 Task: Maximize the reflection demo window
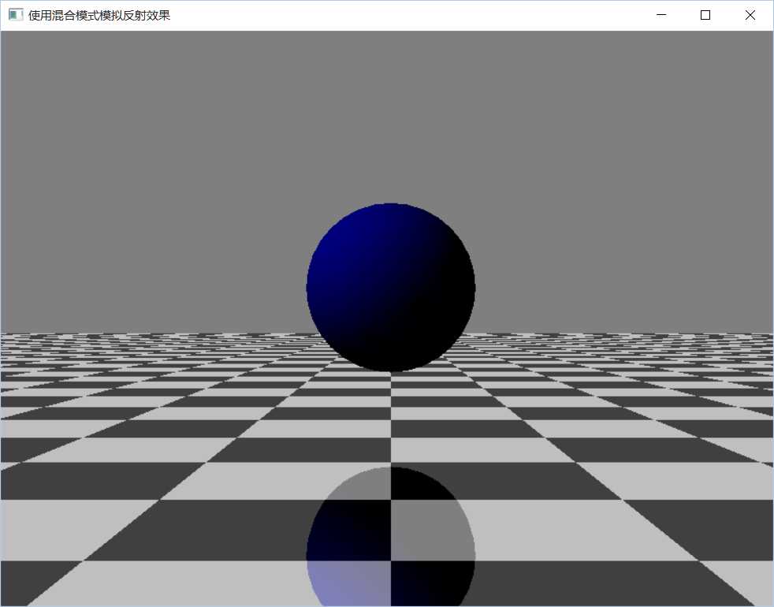pos(705,15)
